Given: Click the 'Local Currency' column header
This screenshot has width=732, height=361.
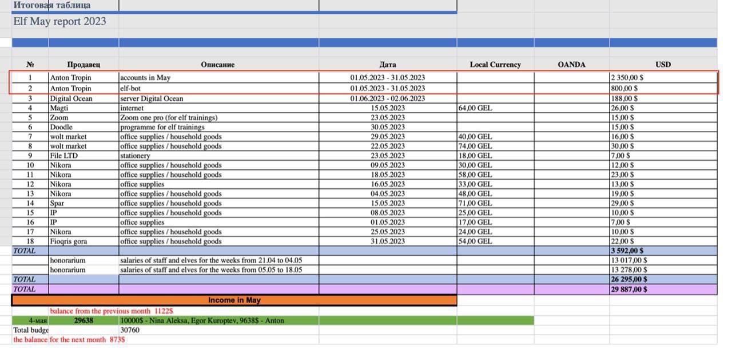Looking at the screenshot, I should [495, 65].
